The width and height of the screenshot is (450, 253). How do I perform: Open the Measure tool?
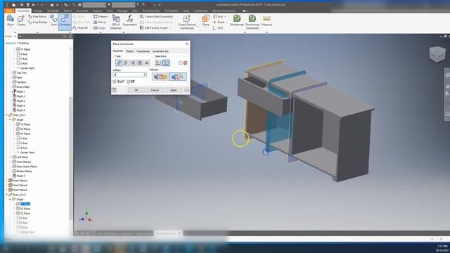[x=266, y=20]
